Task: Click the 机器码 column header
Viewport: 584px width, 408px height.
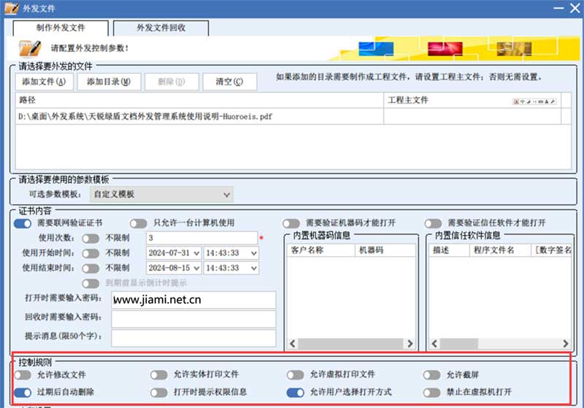Action: point(385,250)
